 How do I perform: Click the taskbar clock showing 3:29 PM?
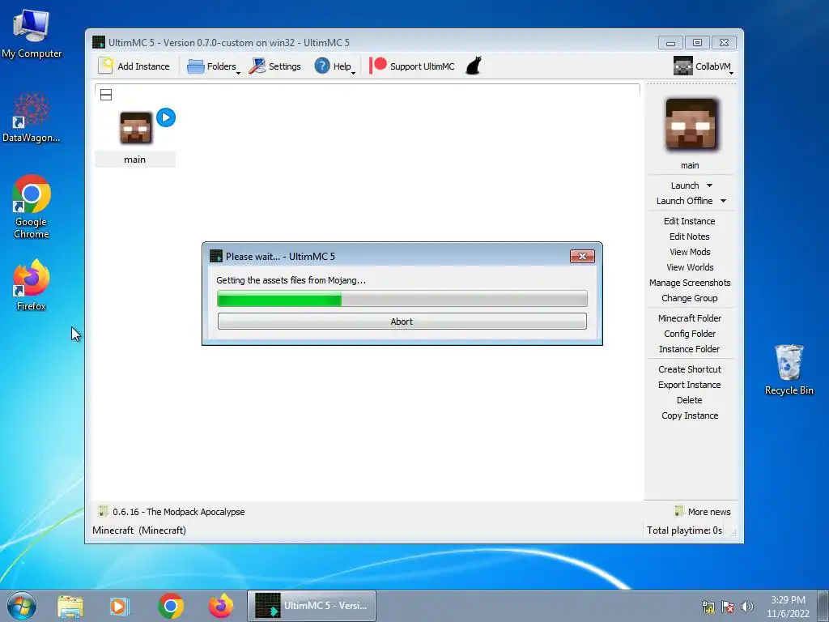click(788, 607)
